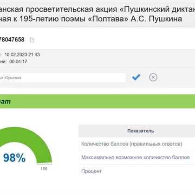Select the 98% gauge chart
This screenshot has width=195, height=195.
point(26,148)
